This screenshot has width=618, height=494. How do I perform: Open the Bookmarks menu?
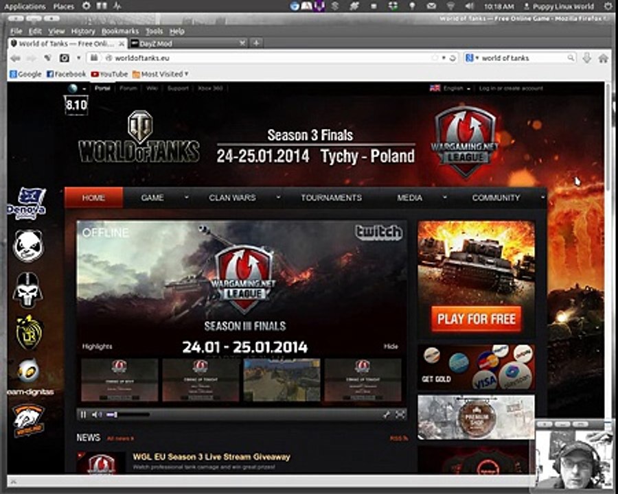(119, 31)
